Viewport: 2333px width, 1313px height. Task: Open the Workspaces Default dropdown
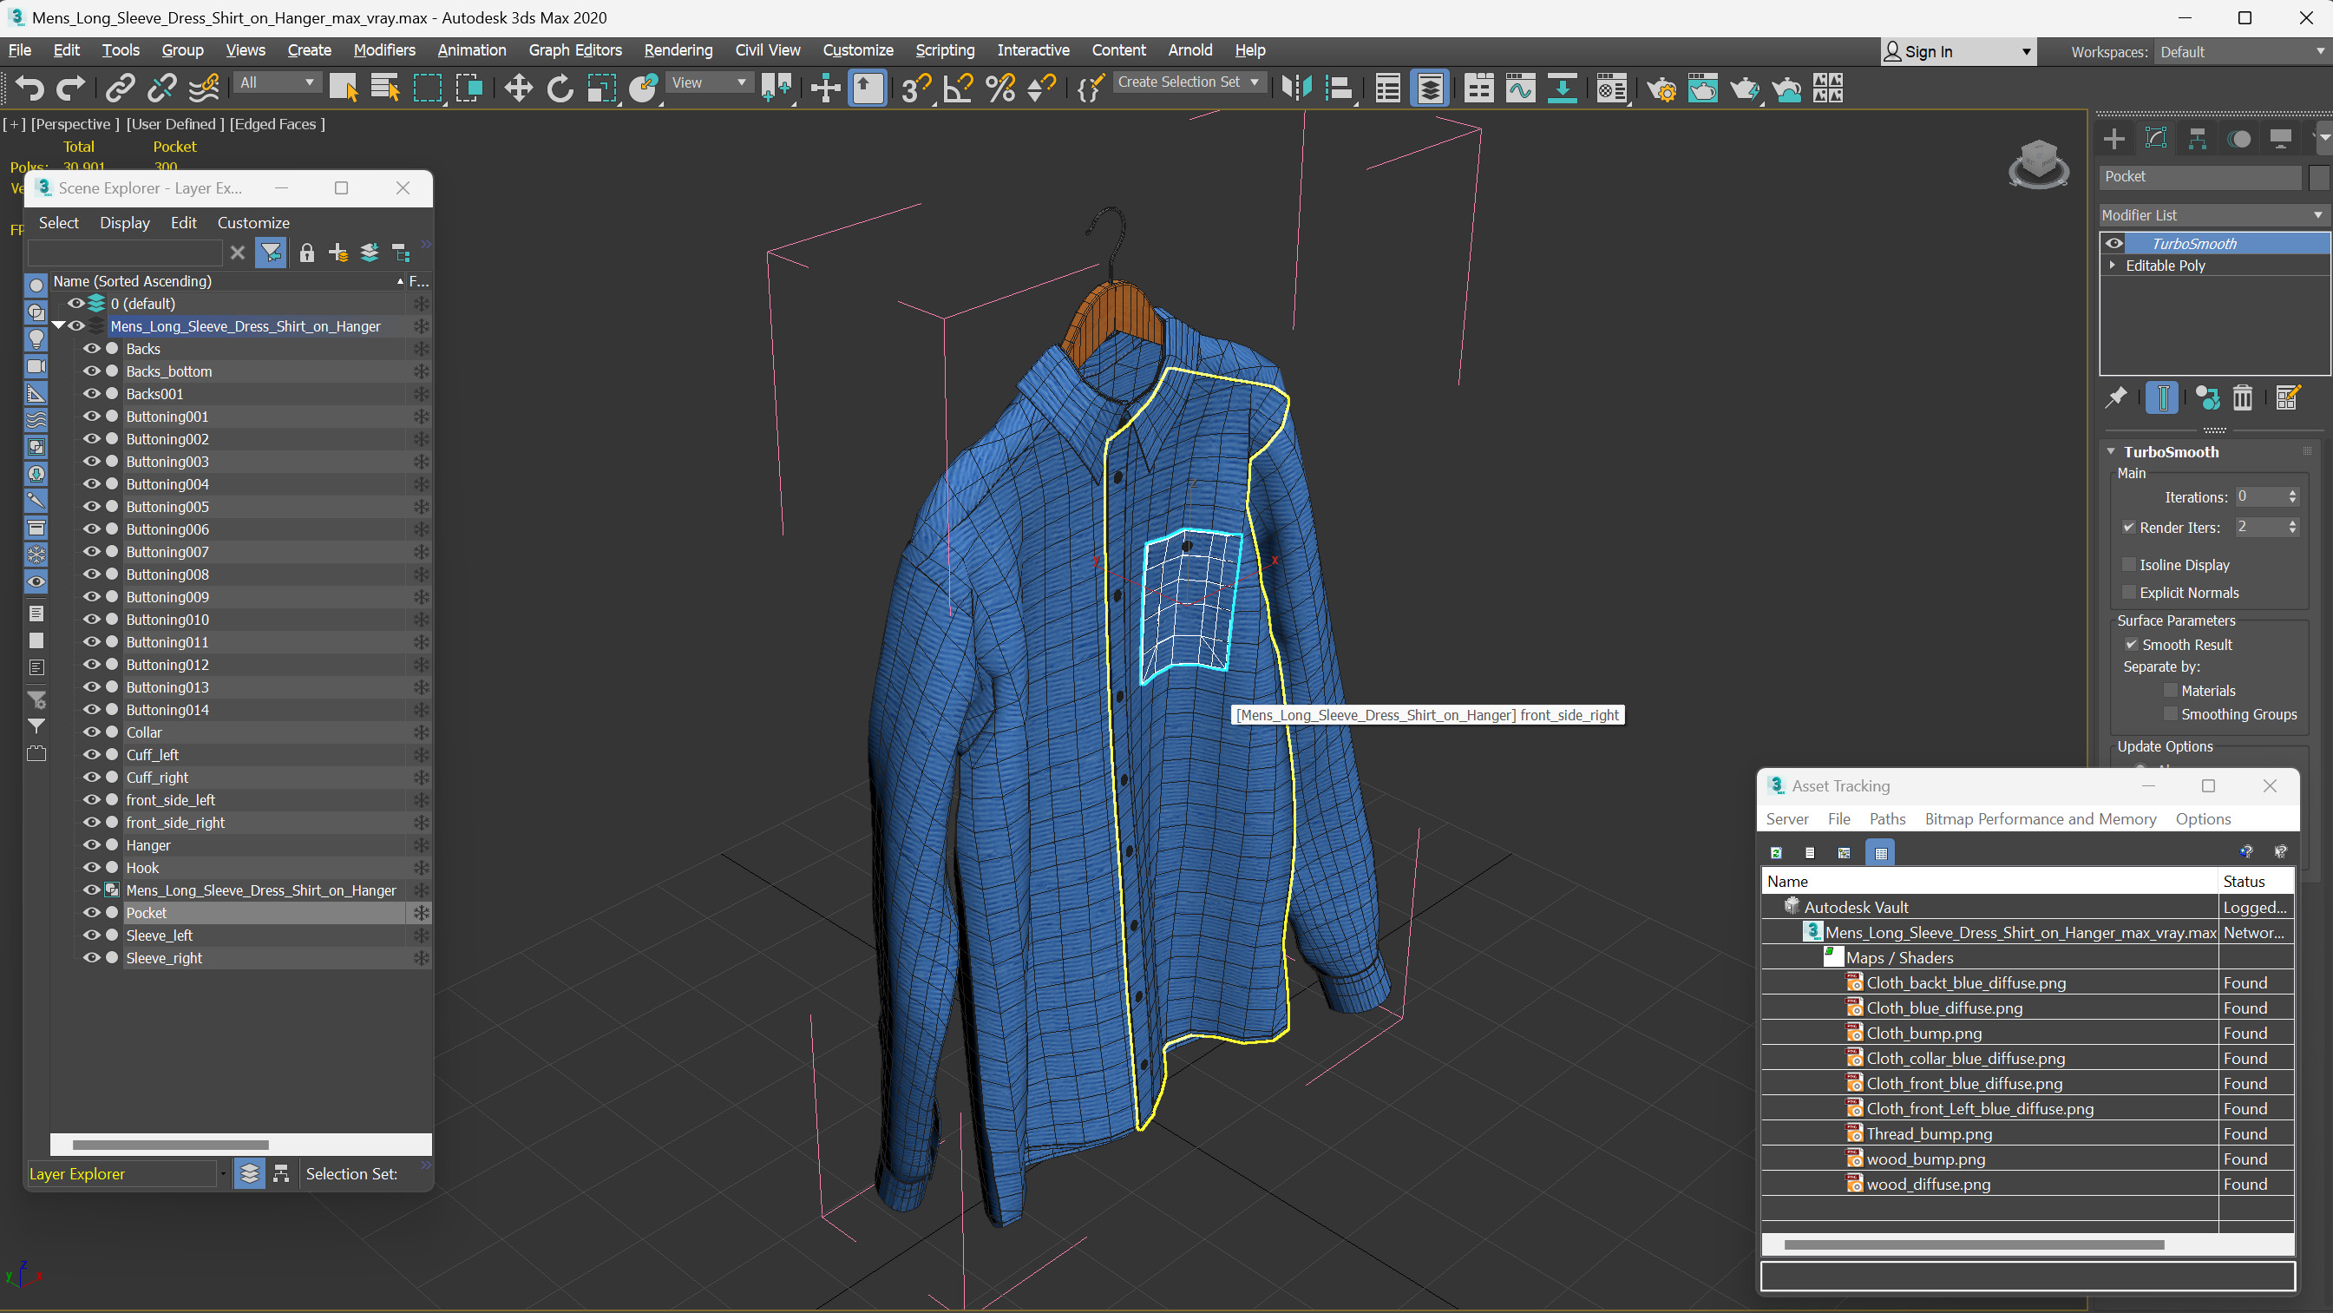2242,52
